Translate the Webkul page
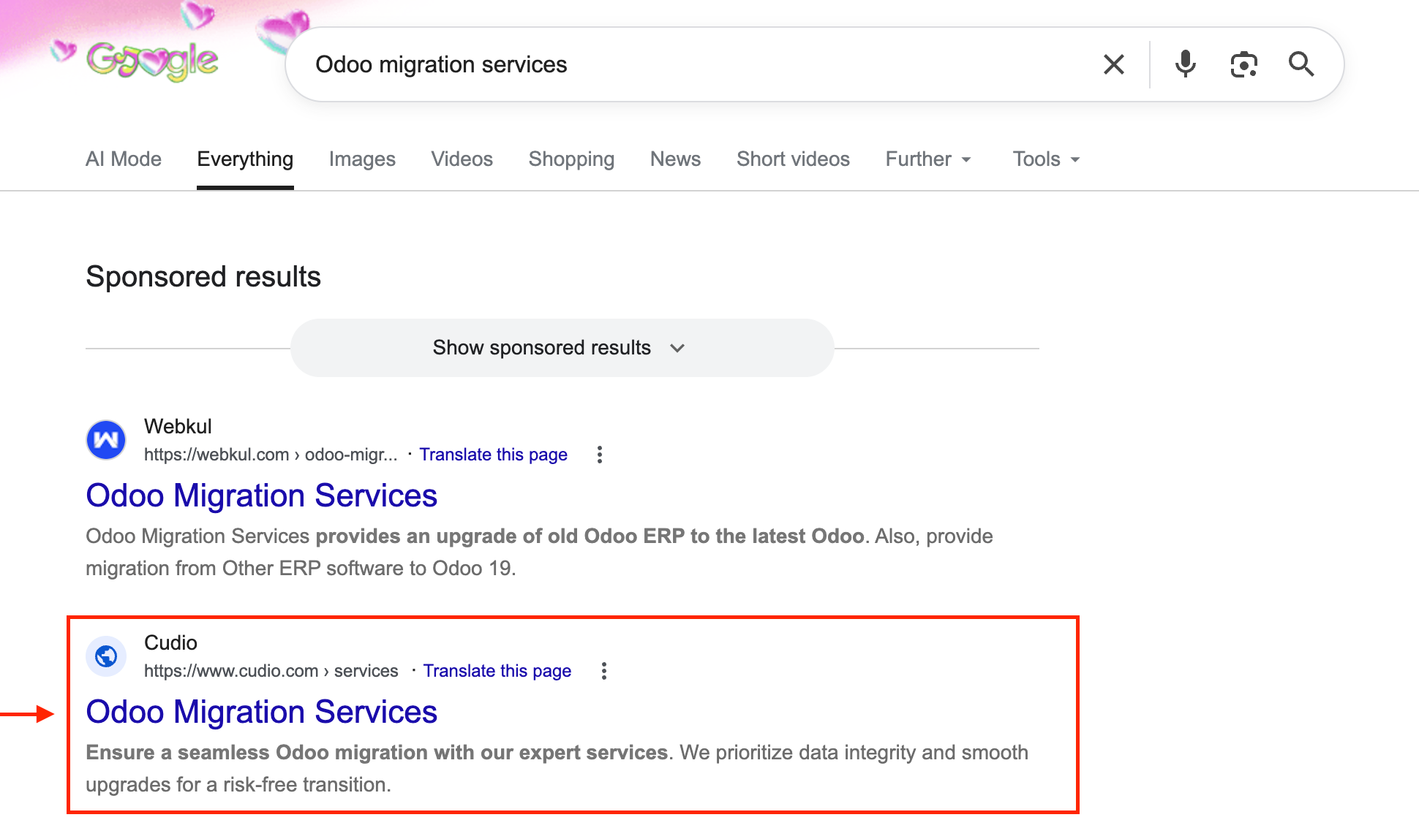The width and height of the screenshot is (1419, 839). click(x=493, y=455)
